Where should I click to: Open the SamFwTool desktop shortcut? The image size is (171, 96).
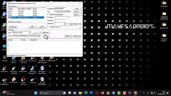click(x=23, y=69)
